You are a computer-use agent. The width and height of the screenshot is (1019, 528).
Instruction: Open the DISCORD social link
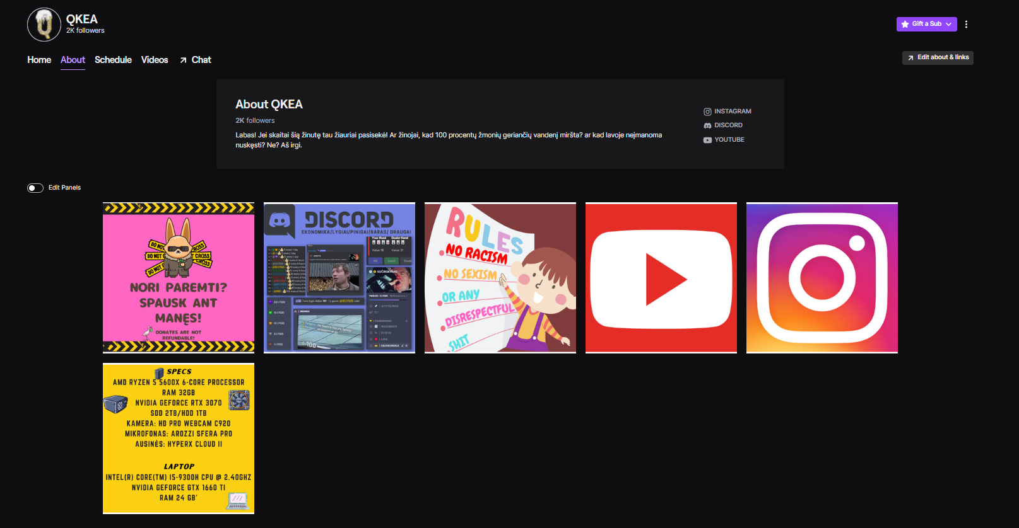click(723, 125)
